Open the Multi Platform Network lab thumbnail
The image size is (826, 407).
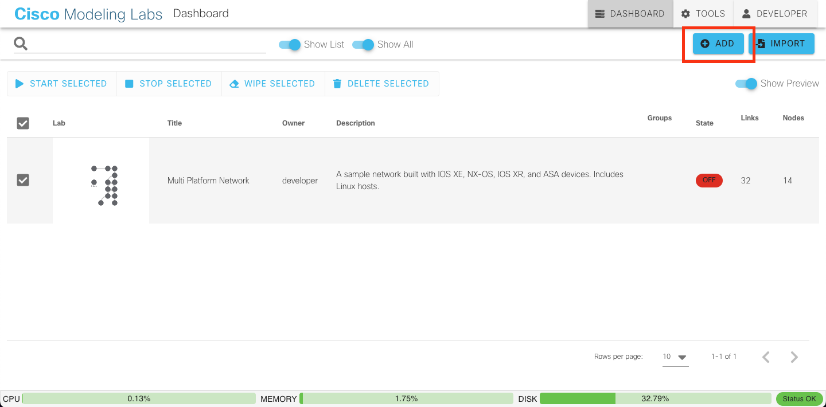tap(101, 181)
